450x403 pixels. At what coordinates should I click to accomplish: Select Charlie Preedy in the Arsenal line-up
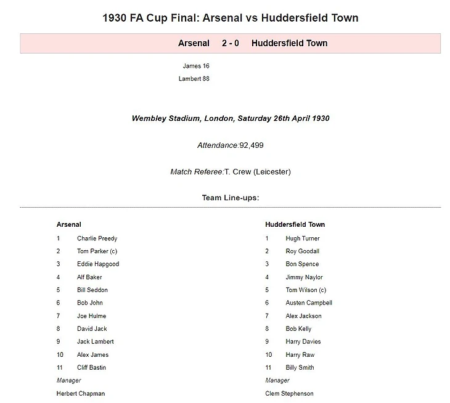click(97, 238)
